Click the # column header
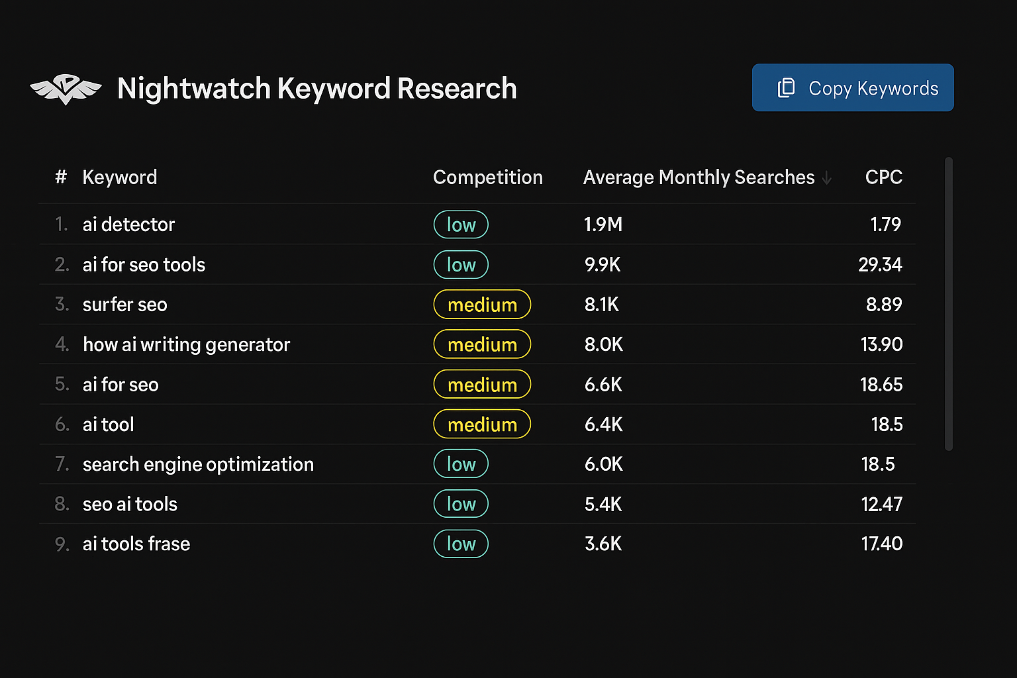Viewport: 1017px width, 678px height. (x=61, y=177)
